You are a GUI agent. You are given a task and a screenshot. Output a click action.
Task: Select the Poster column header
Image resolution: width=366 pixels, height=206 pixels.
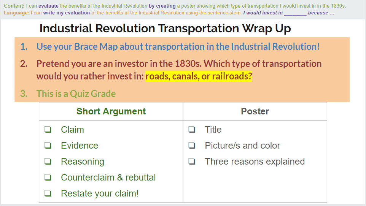255,111
